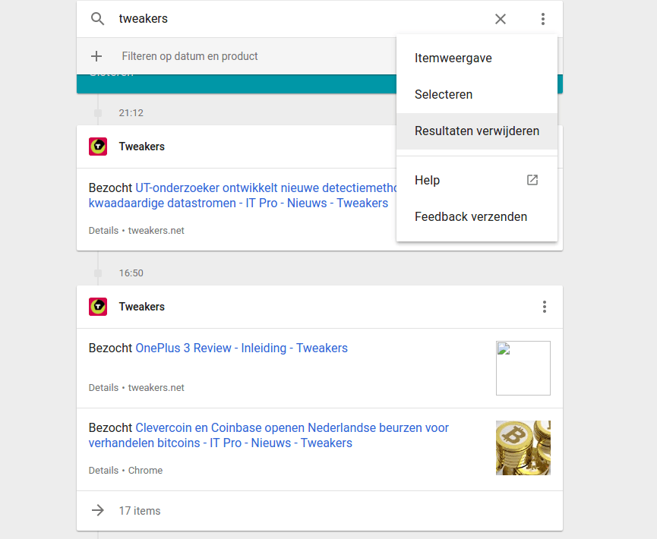This screenshot has height=539, width=657.
Task: Click Details under the OnePlus 3 entry
Action: pos(103,387)
